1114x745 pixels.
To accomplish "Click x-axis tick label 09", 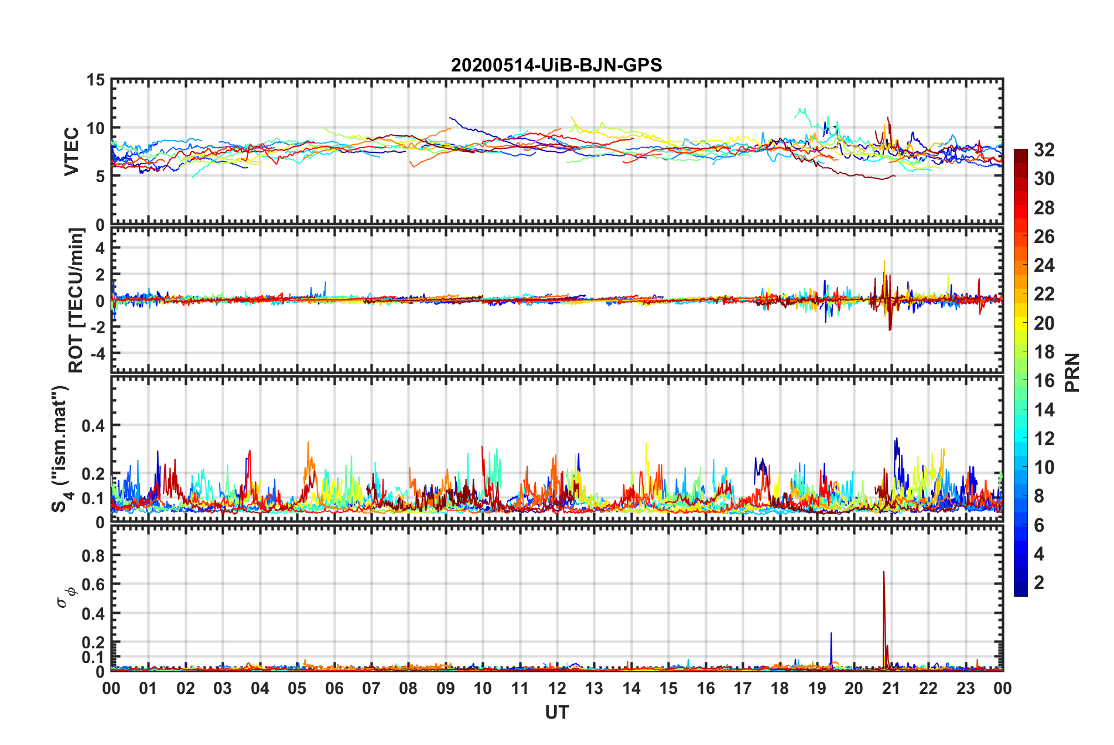I will [x=446, y=688].
